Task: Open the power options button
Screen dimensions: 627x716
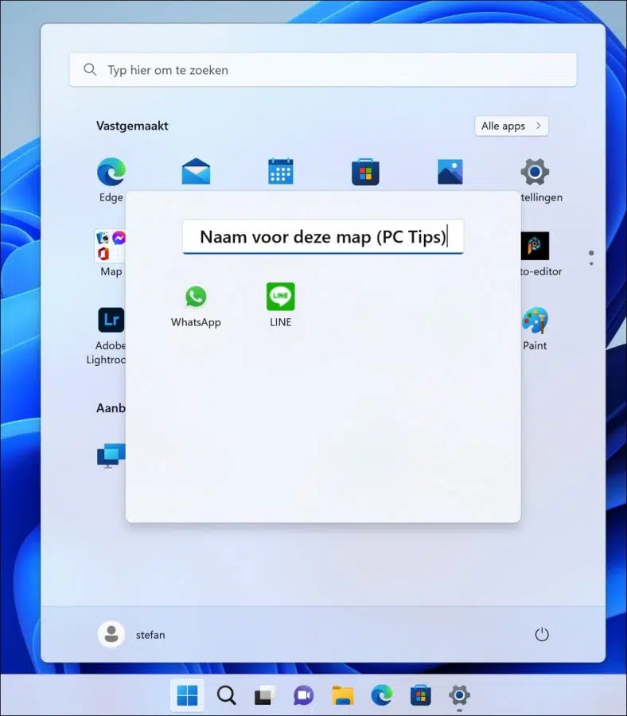Action: [542, 634]
